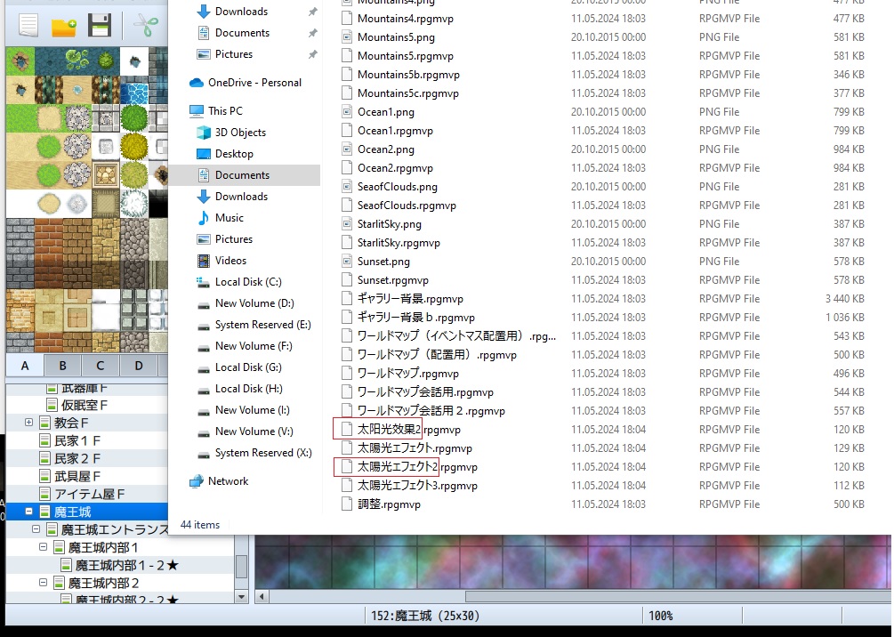Expand the 教会F map tree node
894x637 pixels.
tap(29, 423)
